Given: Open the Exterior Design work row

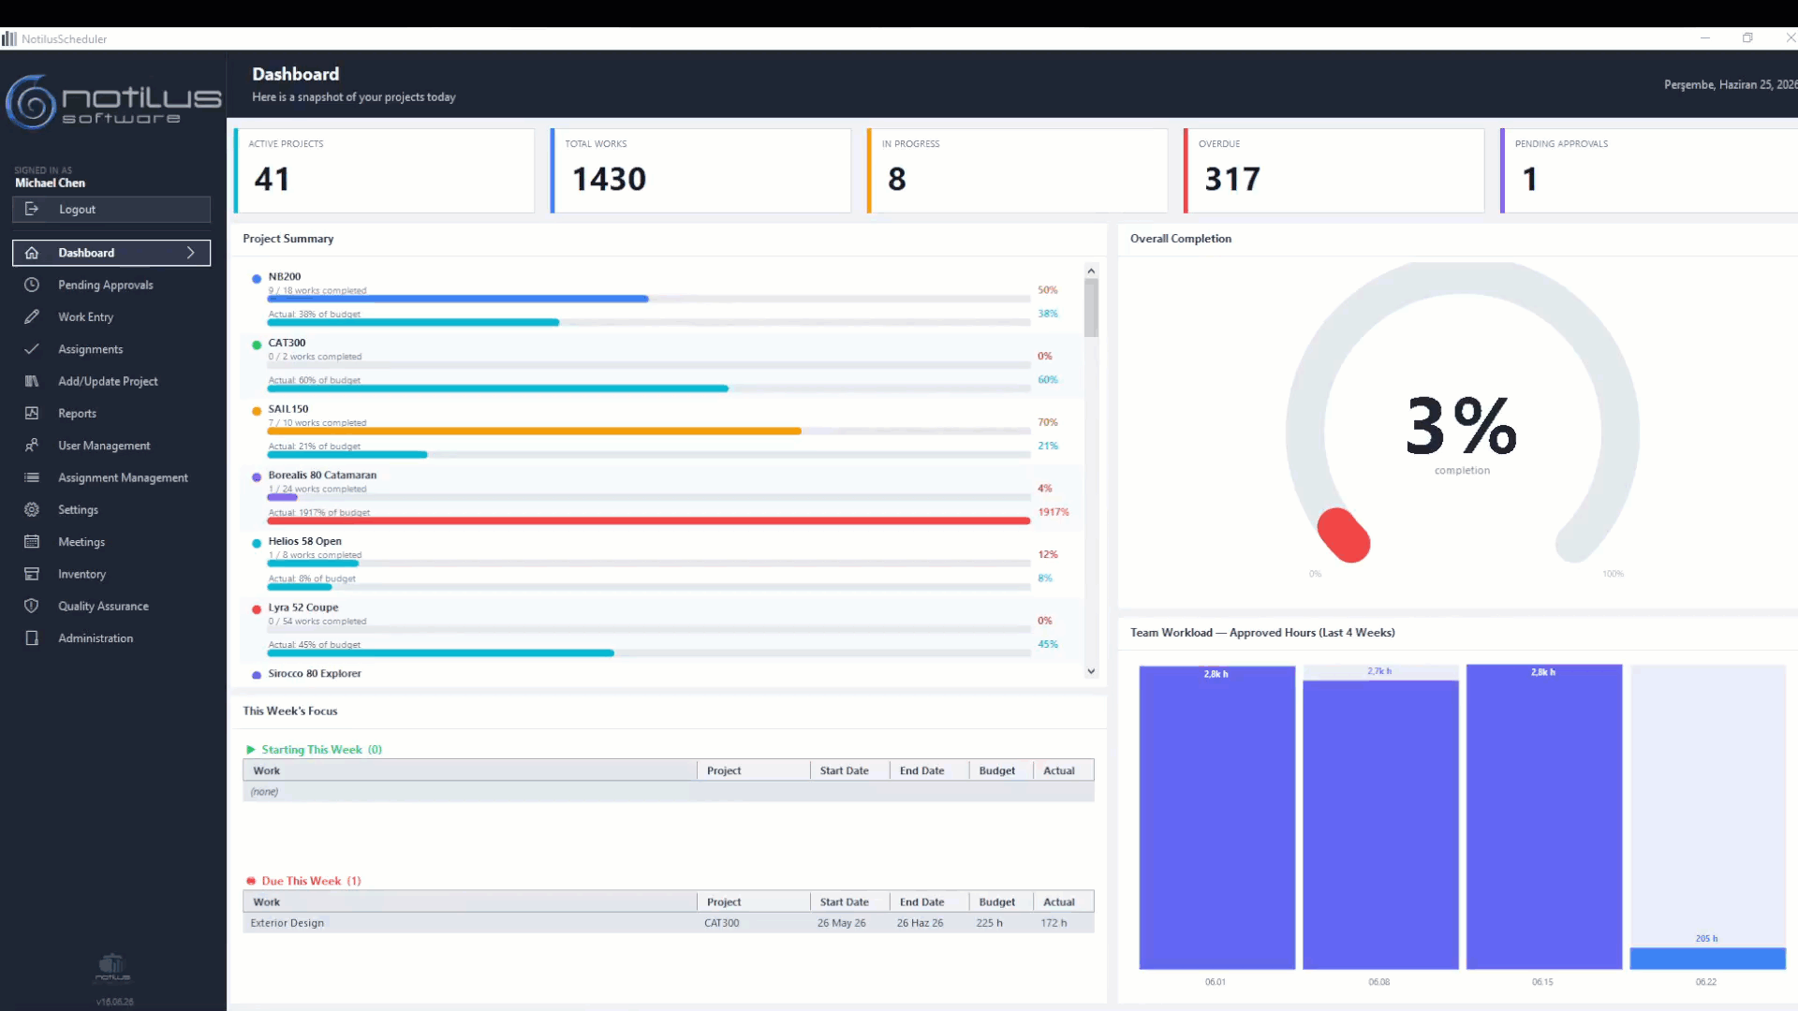Looking at the screenshot, I should 668,923.
